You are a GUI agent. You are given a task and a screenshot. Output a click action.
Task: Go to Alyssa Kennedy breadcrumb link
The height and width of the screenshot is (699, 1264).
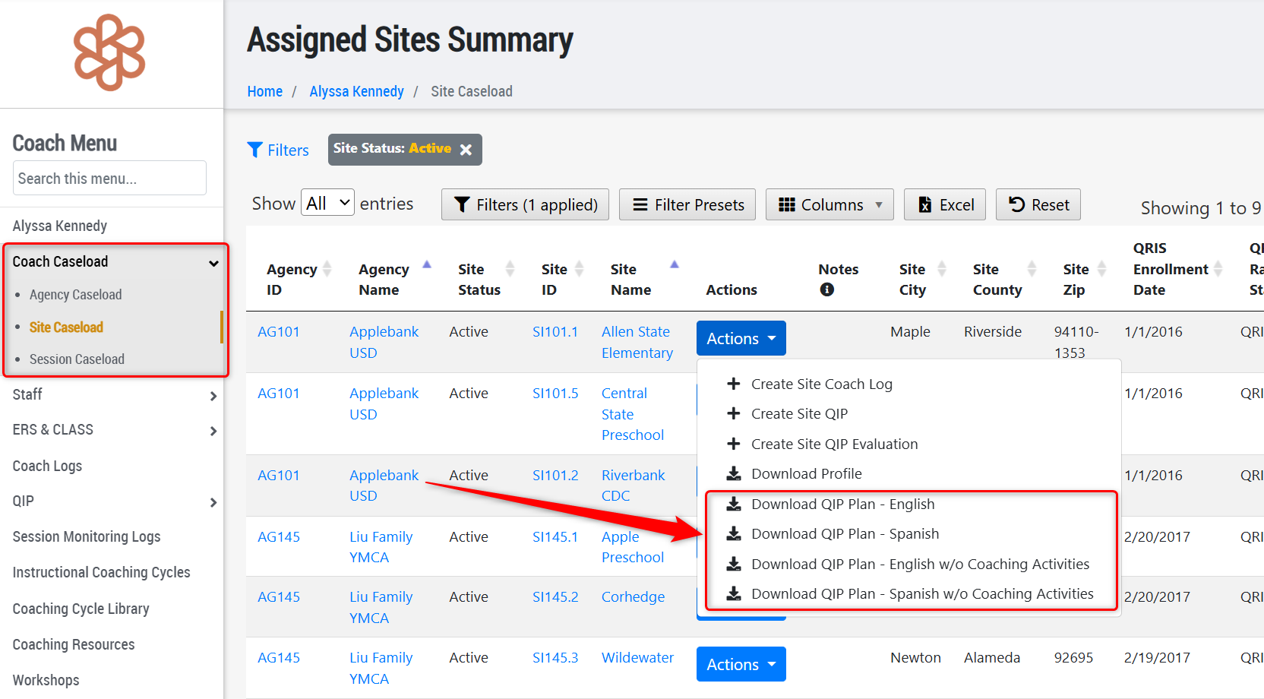pos(356,91)
